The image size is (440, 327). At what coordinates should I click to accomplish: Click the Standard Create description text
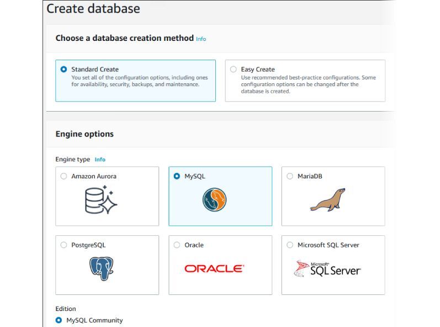point(140,81)
